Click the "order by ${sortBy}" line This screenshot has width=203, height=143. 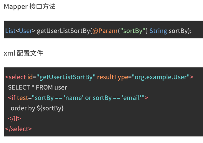[x=37, y=108]
